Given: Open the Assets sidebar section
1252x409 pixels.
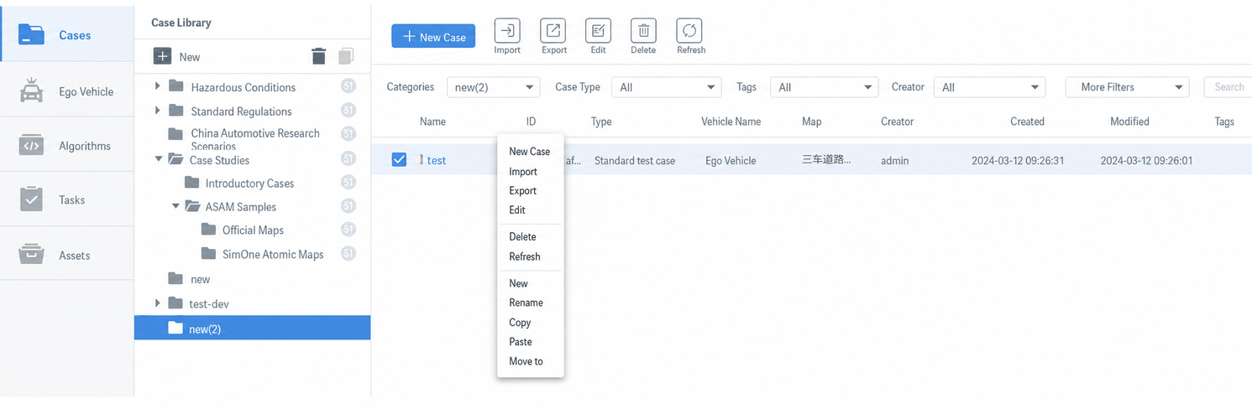Looking at the screenshot, I should click(67, 255).
